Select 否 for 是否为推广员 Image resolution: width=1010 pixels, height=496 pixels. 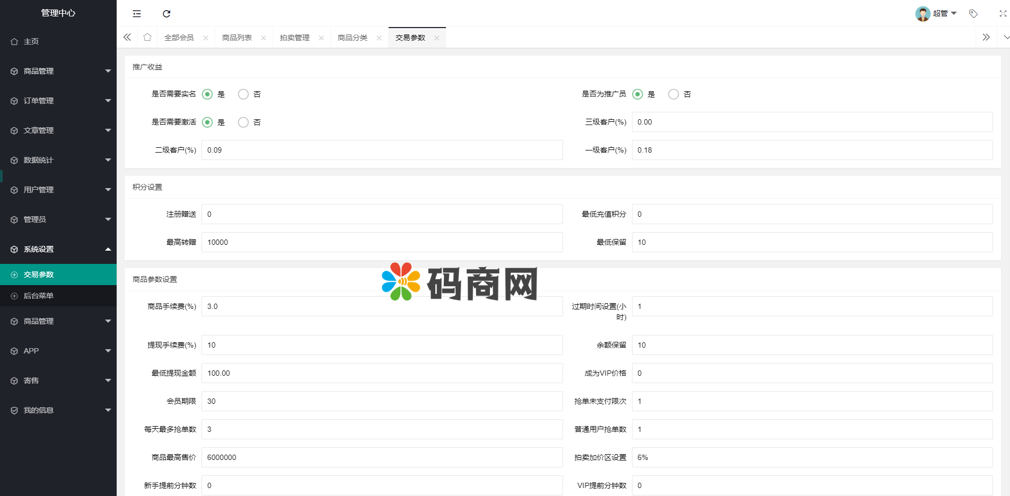pos(673,94)
